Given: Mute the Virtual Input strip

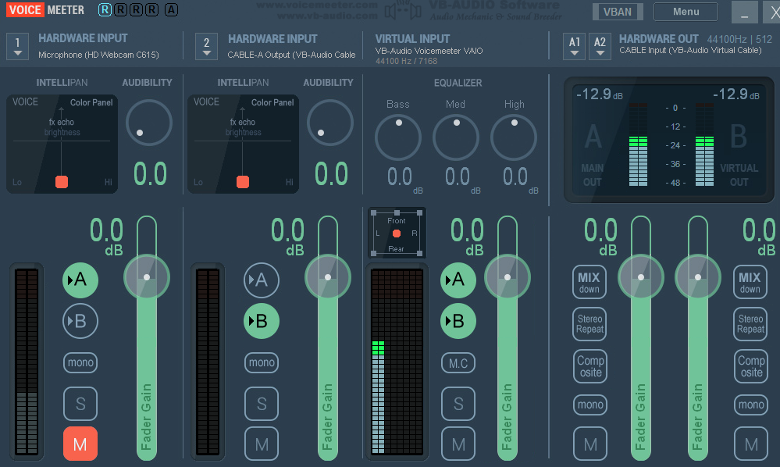Looking at the screenshot, I should click(x=458, y=444).
